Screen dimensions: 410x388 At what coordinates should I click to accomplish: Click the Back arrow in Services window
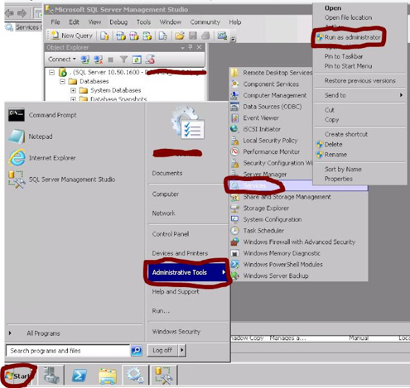[x=9, y=13]
